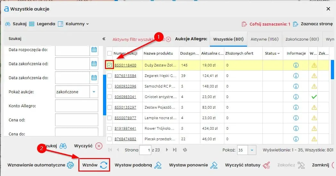The width and height of the screenshot is (336, 176).
Task: Show info for auction 8768474882
Action: [296, 139]
